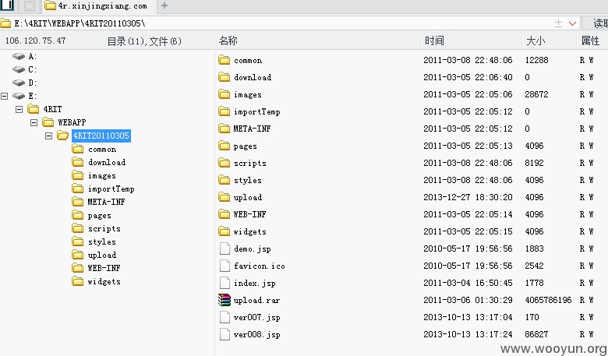The height and width of the screenshot is (356, 608).
Task: Click WEB-INF folder icon in file list
Action: click(224, 214)
